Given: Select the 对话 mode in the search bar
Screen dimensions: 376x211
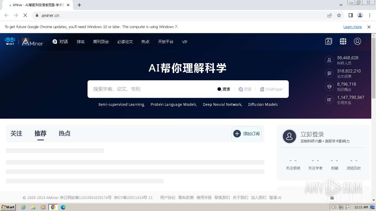Looking at the screenshot, I should coord(245,89).
